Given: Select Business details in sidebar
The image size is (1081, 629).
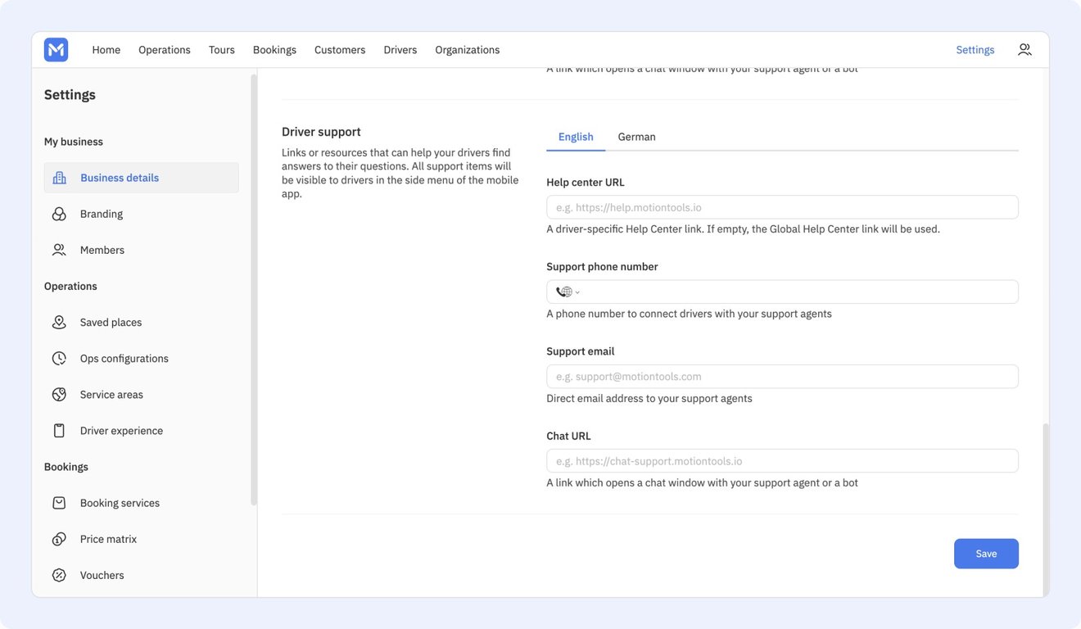Looking at the screenshot, I should click(142, 178).
